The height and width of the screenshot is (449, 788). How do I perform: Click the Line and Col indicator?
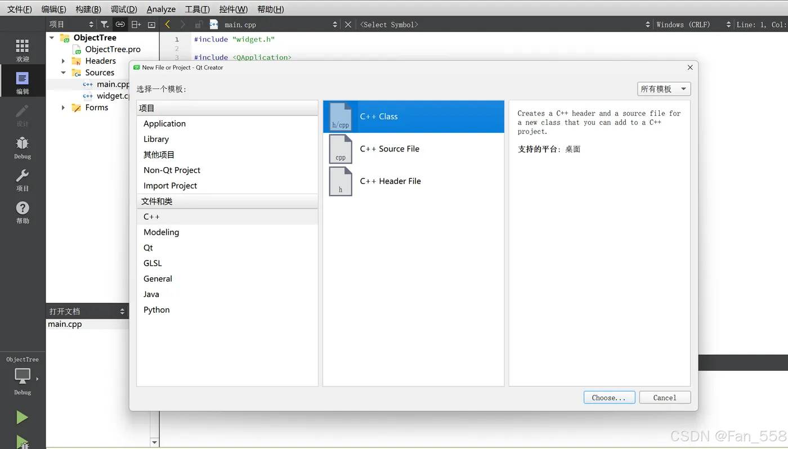(762, 24)
